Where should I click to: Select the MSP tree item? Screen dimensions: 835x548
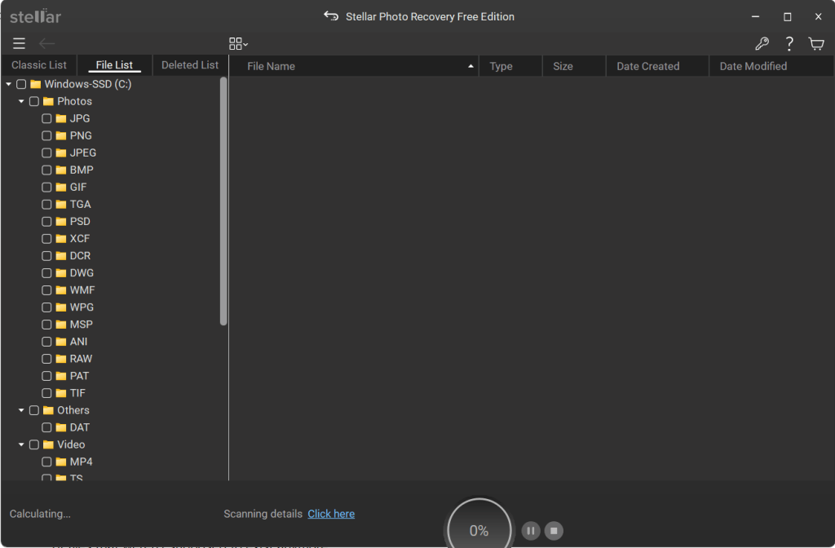(81, 325)
